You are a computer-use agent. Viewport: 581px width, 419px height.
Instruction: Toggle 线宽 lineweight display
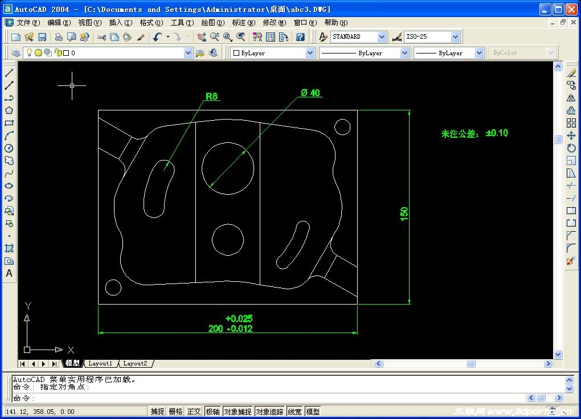(x=295, y=411)
